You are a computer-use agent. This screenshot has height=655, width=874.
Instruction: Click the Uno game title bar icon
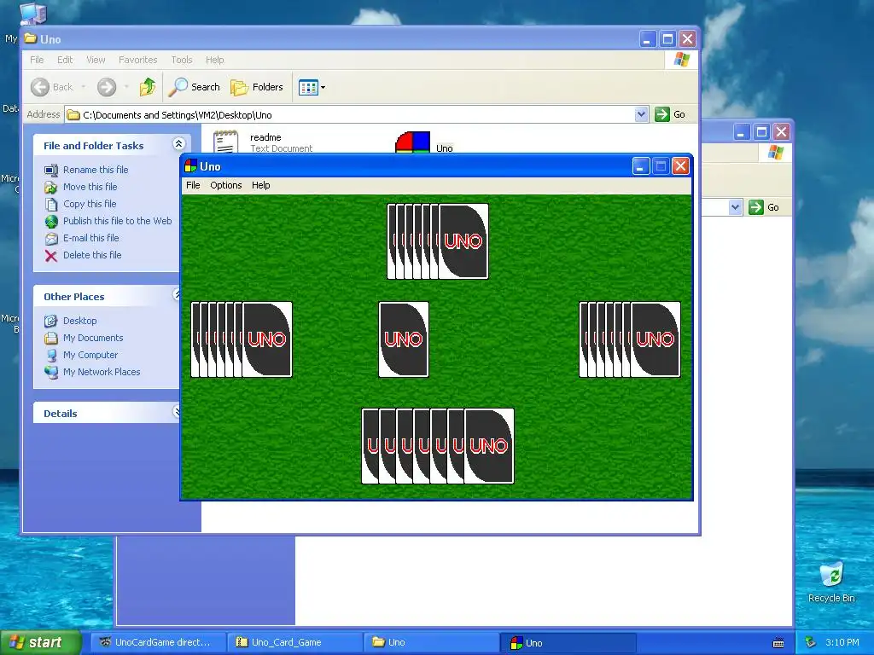click(x=190, y=166)
